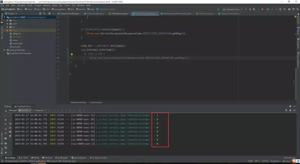Screen dimensions: 300x164
Task: Click the wangzaiplus breadcrumb in navigation bar
Action: pyautogui.click(x=59, y=9)
